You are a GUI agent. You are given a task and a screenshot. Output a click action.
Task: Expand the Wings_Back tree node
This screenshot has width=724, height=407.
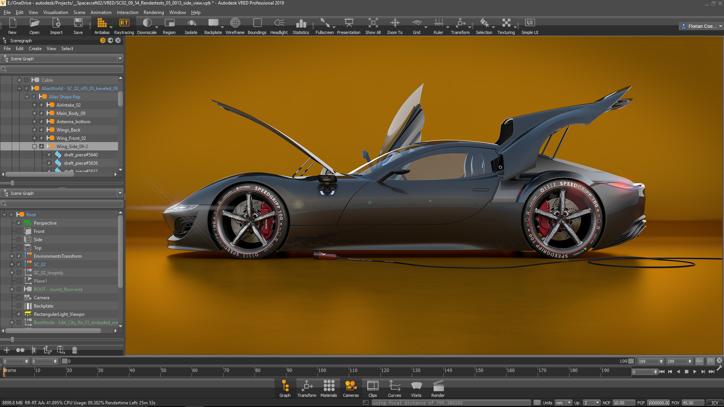tap(34, 130)
